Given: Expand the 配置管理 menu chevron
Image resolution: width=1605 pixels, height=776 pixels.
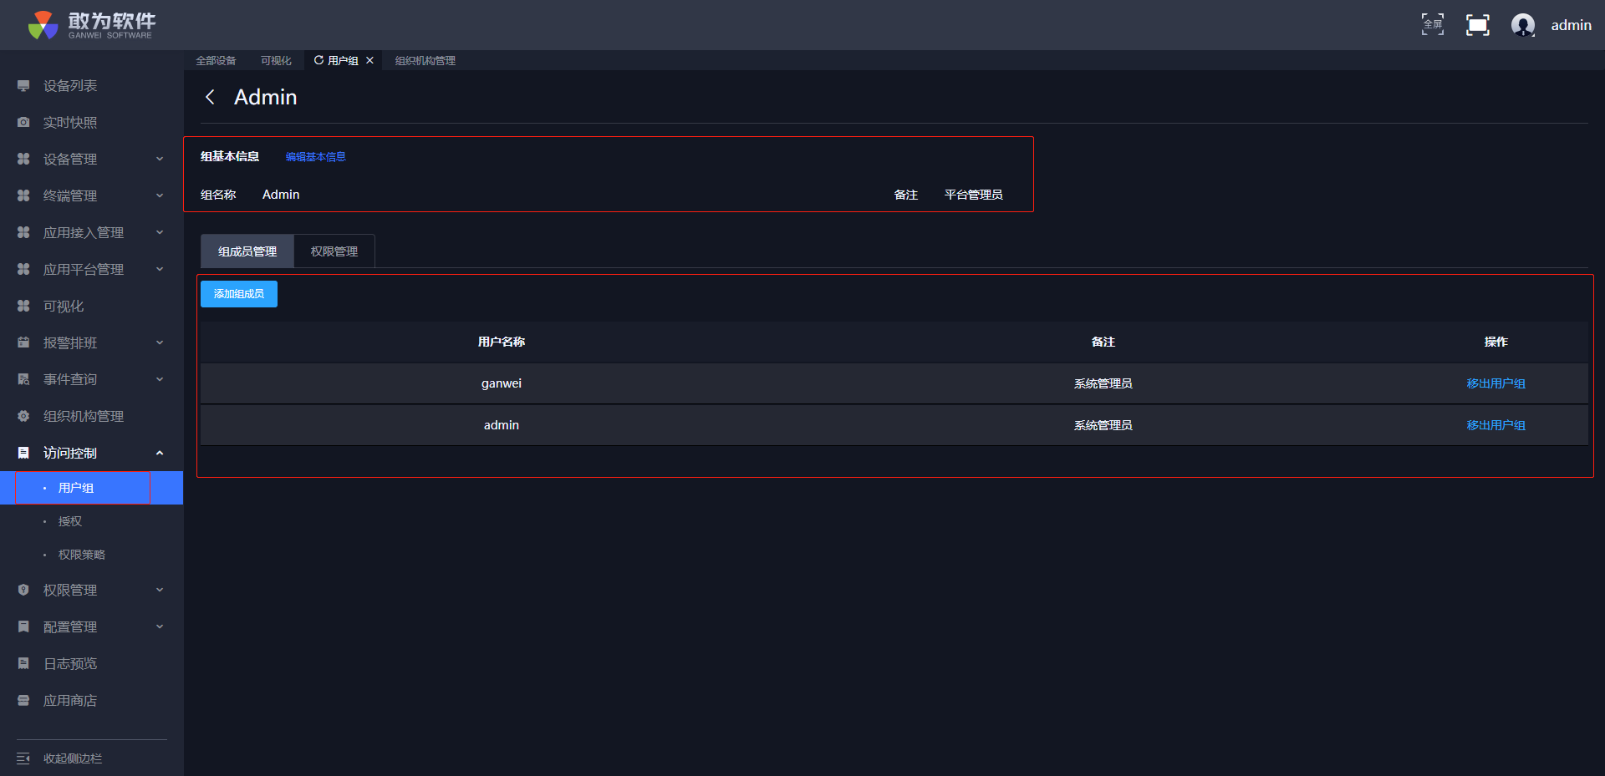Looking at the screenshot, I should (x=160, y=627).
